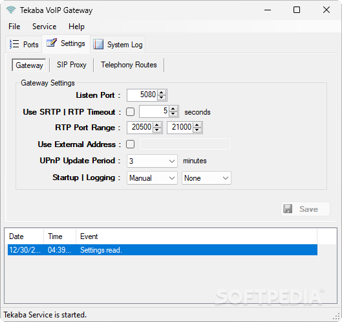Switch to the Ports tab
This screenshot has width=342, height=322.
[x=23, y=44]
